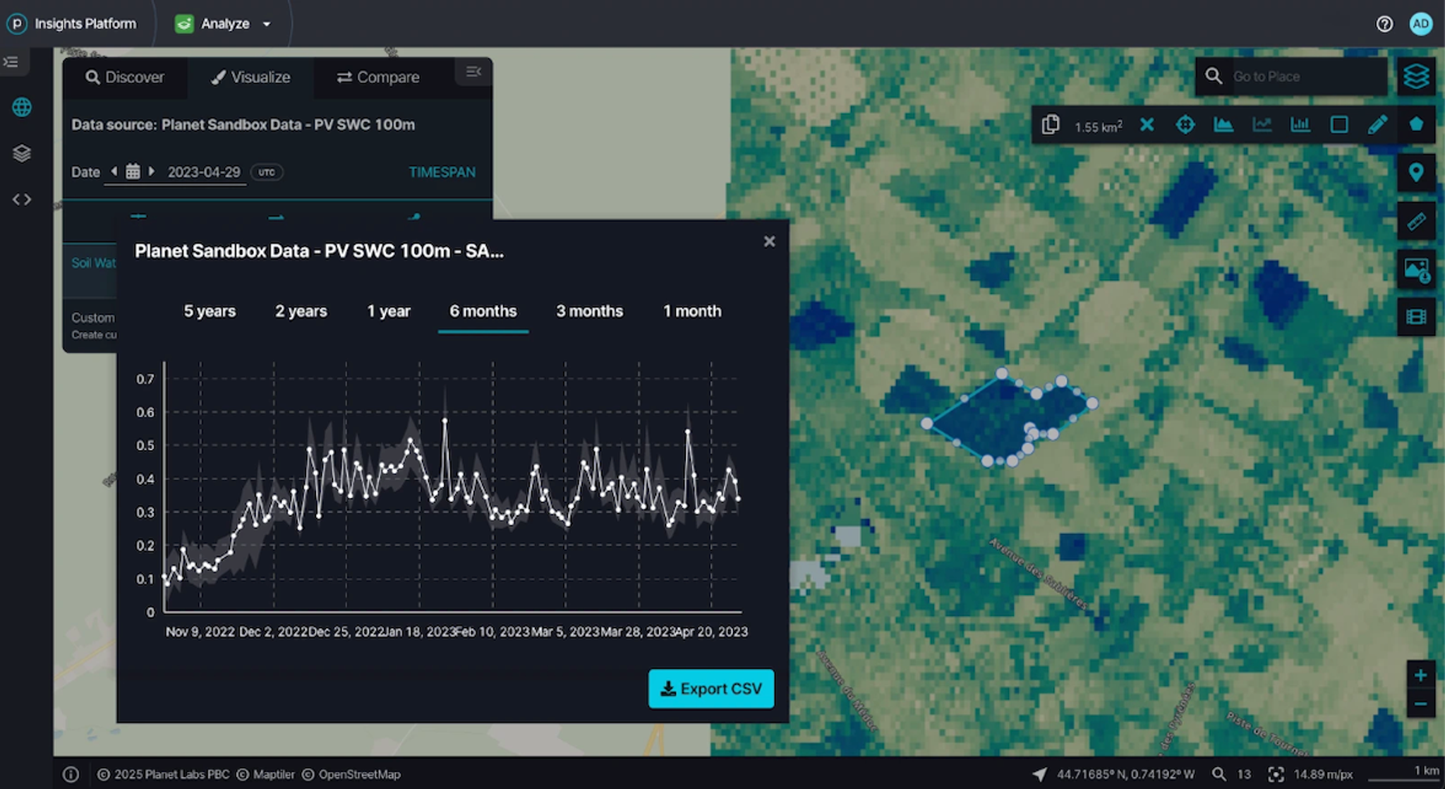1445x789 pixels.
Task: Center on area with crosshair icon
Action: [x=1185, y=125]
